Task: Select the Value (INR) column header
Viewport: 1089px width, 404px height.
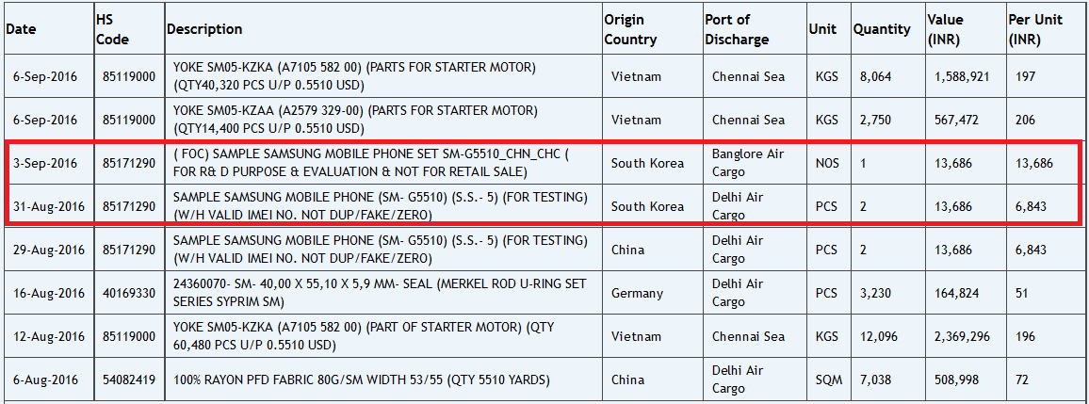Action: click(946, 29)
